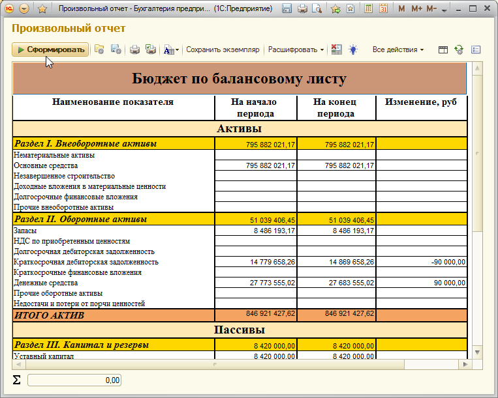498x398 pixels.
Task: Open the main menu dropdown arrow button
Action: click(x=24, y=8)
